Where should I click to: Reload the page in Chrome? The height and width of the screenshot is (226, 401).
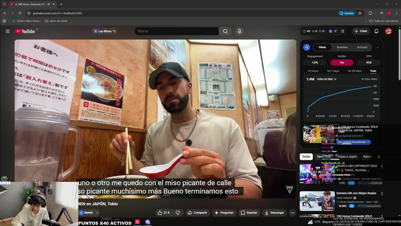(x=20, y=13)
